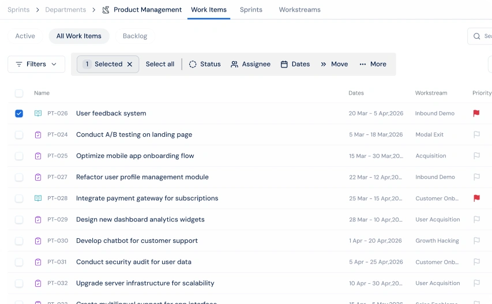This screenshot has width=492, height=304.
Task: Click the date range 20 Mar – 5 Apr,2026
Action: point(376,113)
